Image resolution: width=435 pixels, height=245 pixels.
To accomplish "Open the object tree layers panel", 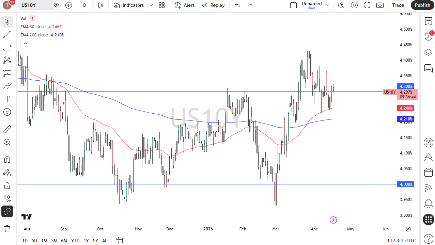I will coord(428,52).
